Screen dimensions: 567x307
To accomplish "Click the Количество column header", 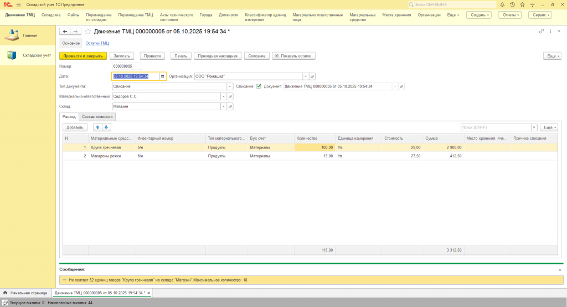I will tap(315, 139).
